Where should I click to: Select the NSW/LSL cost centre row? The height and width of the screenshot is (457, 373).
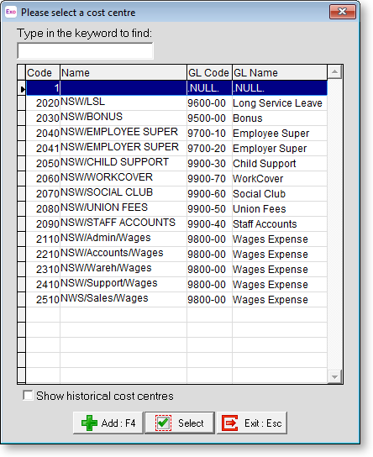tap(176, 102)
